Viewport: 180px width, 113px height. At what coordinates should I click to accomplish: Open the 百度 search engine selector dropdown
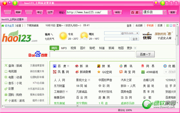[x=141, y=12]
